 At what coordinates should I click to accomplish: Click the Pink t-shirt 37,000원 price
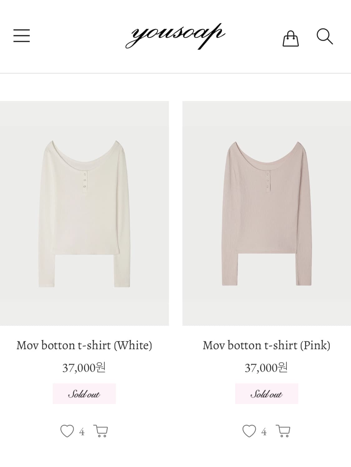coord(266,368)
